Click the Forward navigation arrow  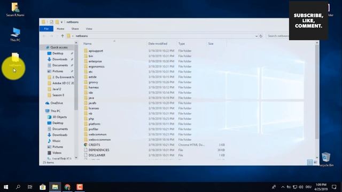pyautogui.click(x=51, y=36)
